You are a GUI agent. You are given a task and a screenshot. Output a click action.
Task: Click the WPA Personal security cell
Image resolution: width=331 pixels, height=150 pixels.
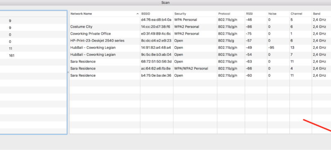pyautogui.click(x=185, y=20)
